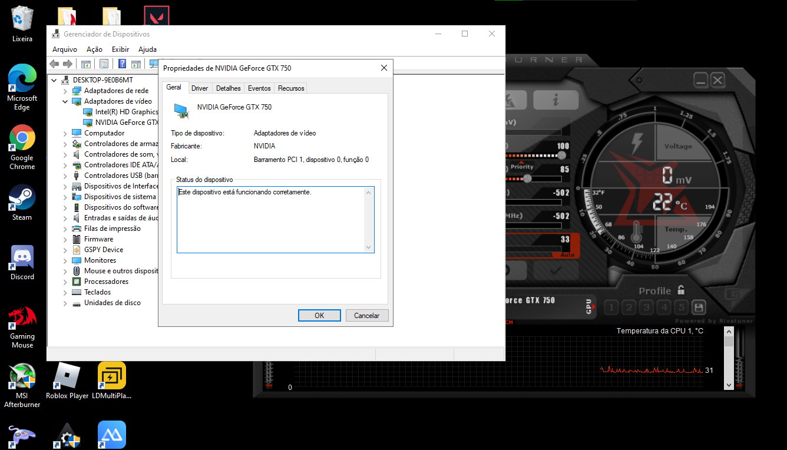Switch to the Recursos tab
The height and width of the screenshot is (450, 787).
point(291,88)
